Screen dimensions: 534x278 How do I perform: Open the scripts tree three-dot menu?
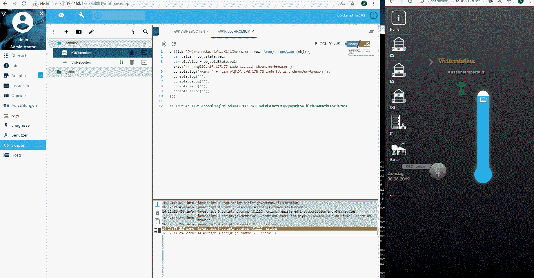[x=54, y=32]
